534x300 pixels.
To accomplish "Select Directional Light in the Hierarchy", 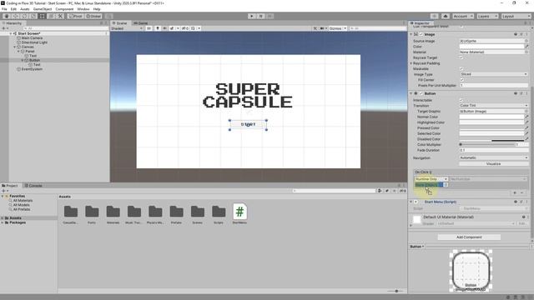I will [34, 42].
